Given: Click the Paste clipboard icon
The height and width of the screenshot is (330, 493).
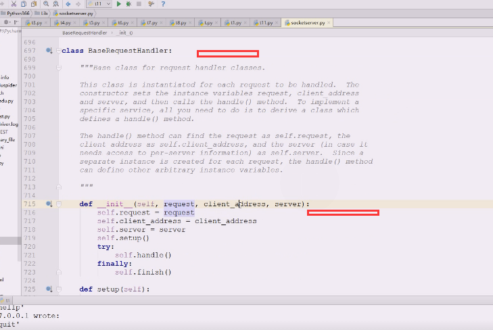Looking at the screenshot, I should (33, 4).
